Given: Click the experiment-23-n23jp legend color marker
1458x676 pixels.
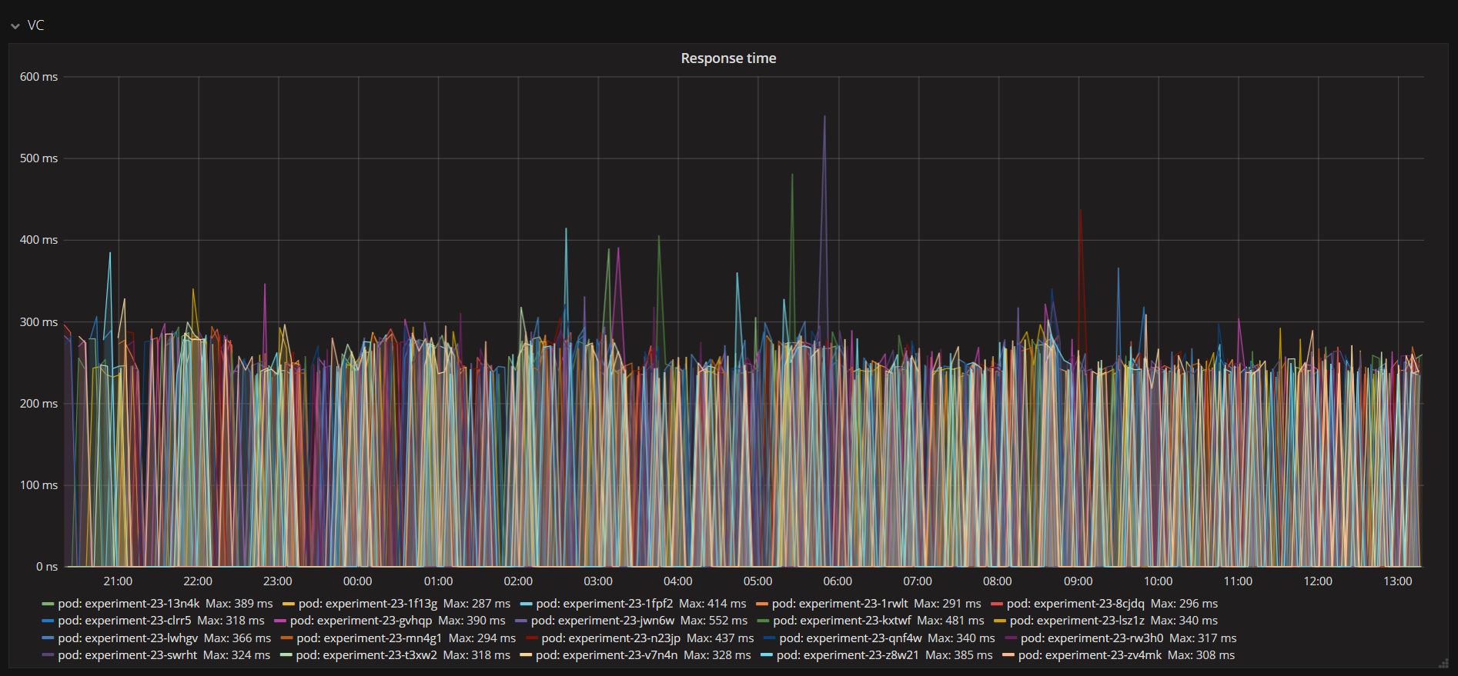Looking at the screenshot, I should [x=532, y=638].
